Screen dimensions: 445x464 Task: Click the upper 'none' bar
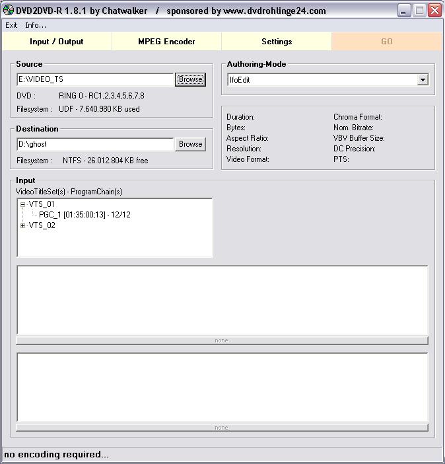coord(222,340)
